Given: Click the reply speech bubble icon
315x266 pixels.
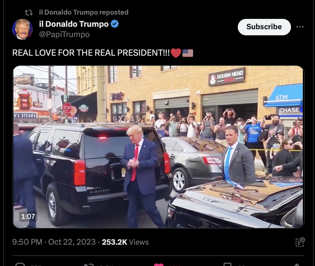Looking at the screenshot, I should [20, 264].
